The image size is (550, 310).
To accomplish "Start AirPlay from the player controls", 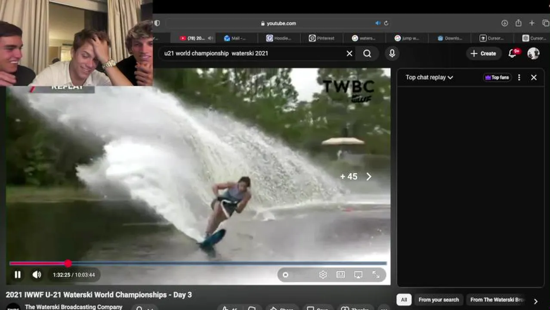I will [358, 275].
